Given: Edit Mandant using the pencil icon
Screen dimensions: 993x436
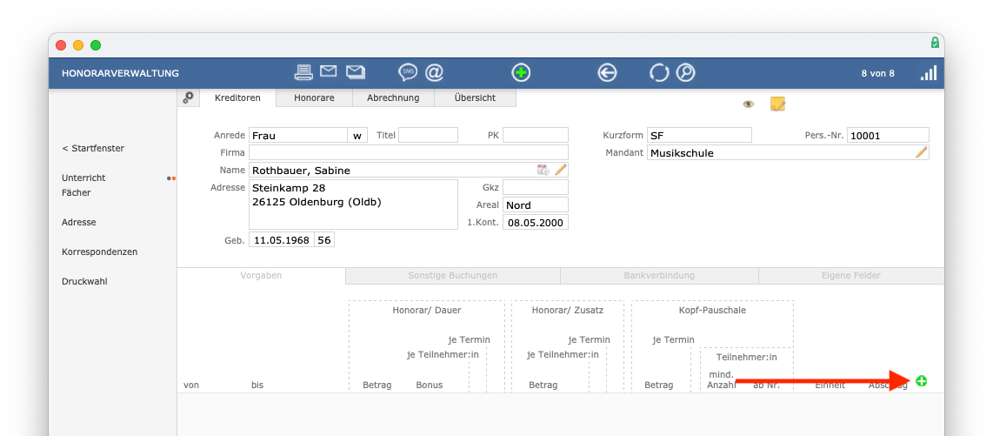Looking at the screenshot, I should [921, 153].
